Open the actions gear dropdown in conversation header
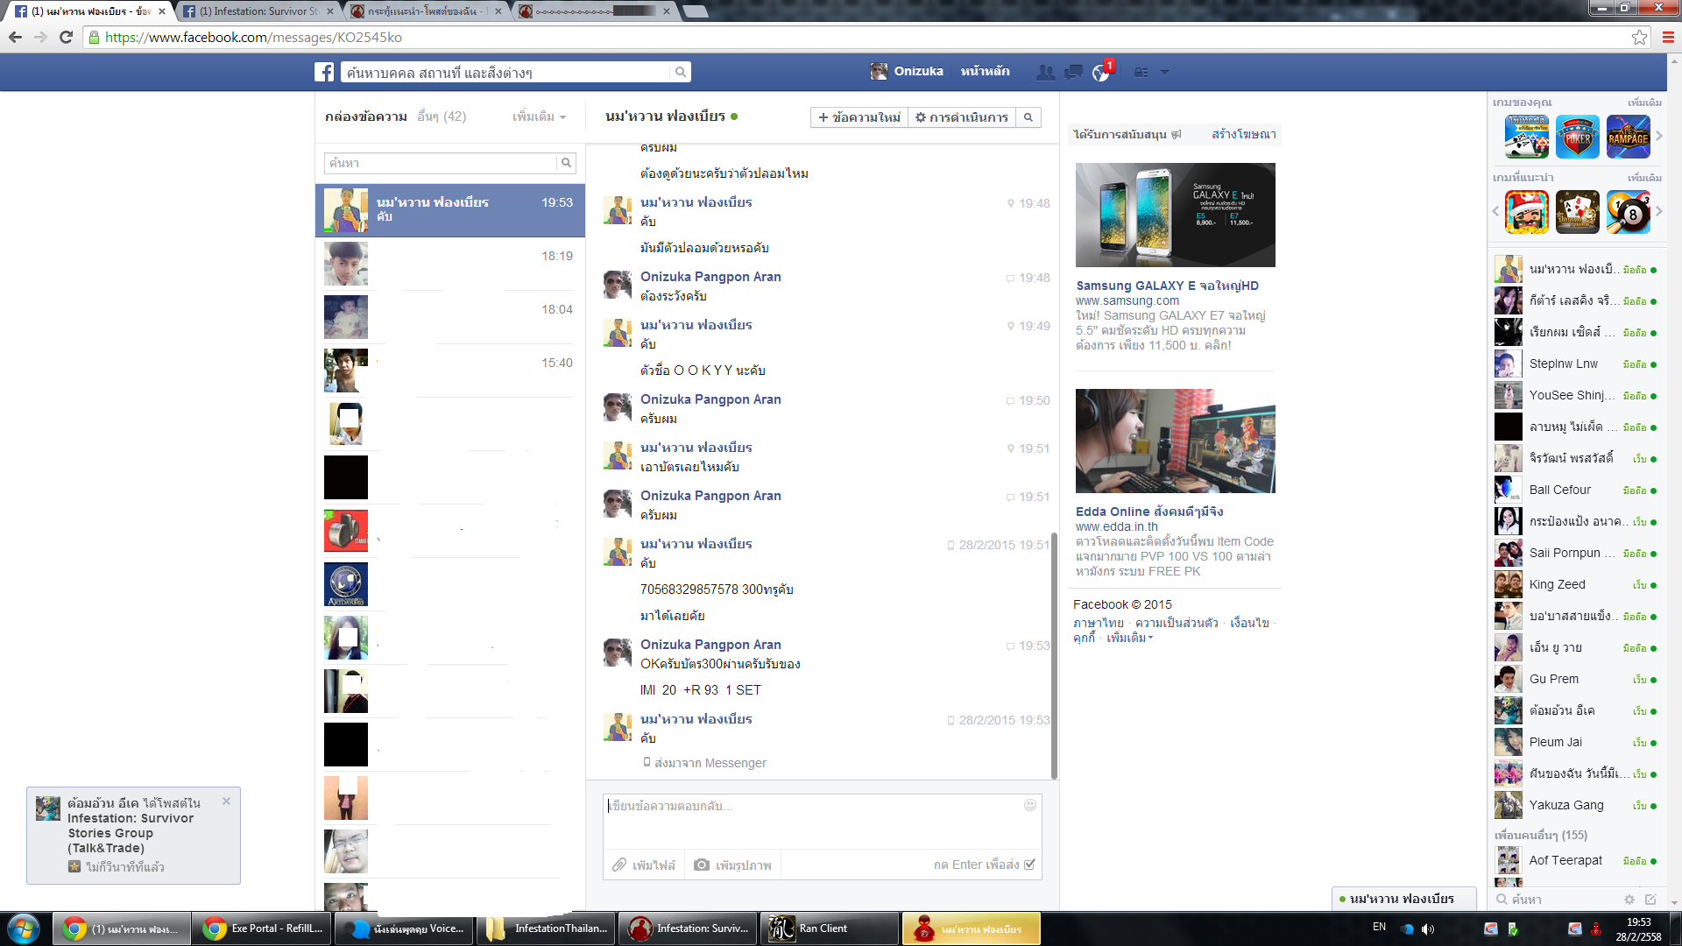The width and height of the screenshot is (1682, 946). 961,117
